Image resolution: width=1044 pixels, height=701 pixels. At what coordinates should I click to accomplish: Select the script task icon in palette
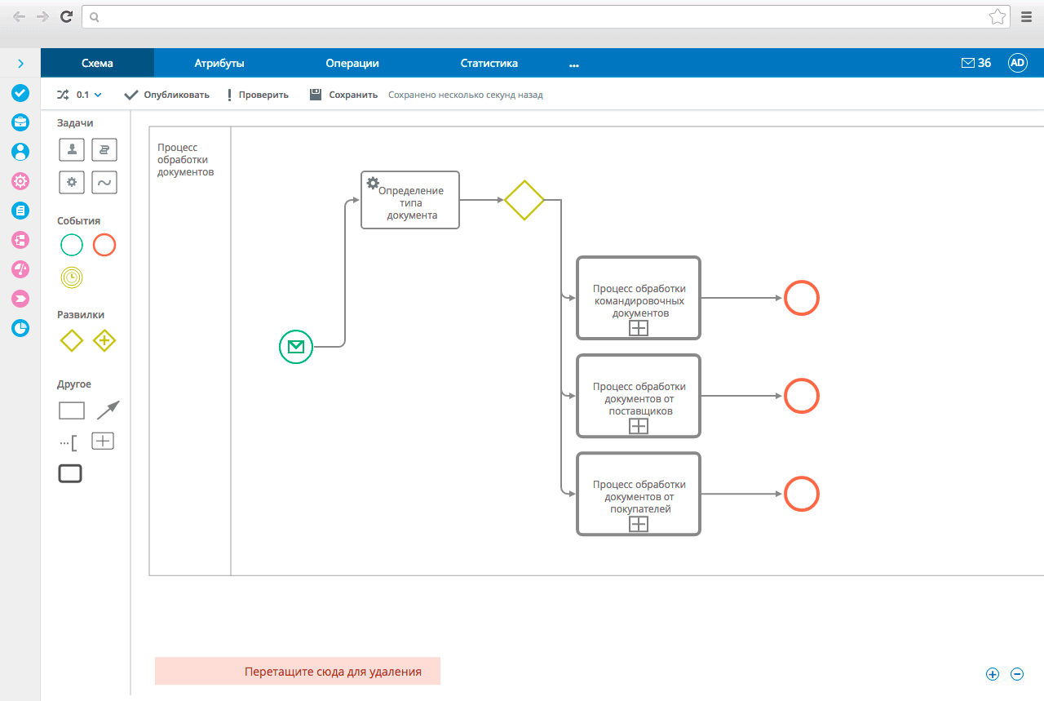point(104,149)
